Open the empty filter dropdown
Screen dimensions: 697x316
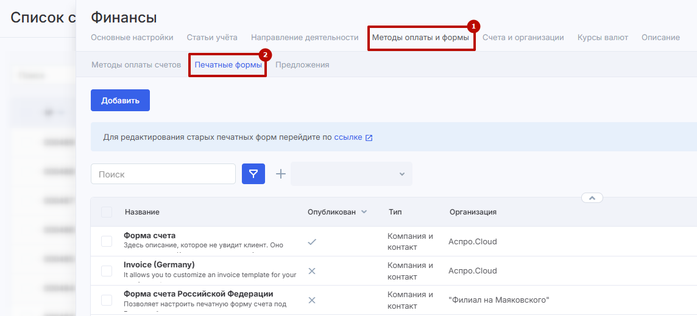coord(352,174)
